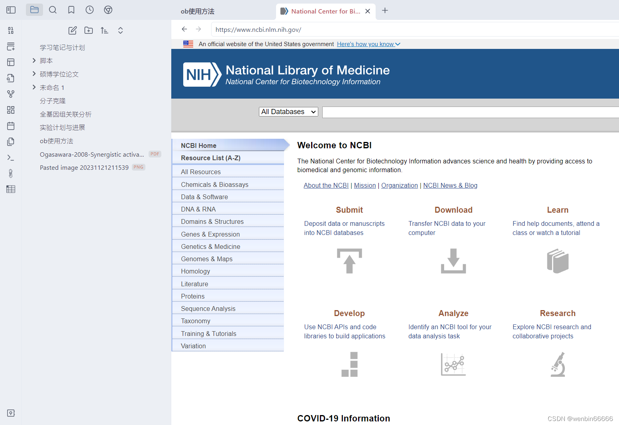This screenshot has width=619, height=425.
Task: Click the Submit heading link
Action: click(349, 210)
